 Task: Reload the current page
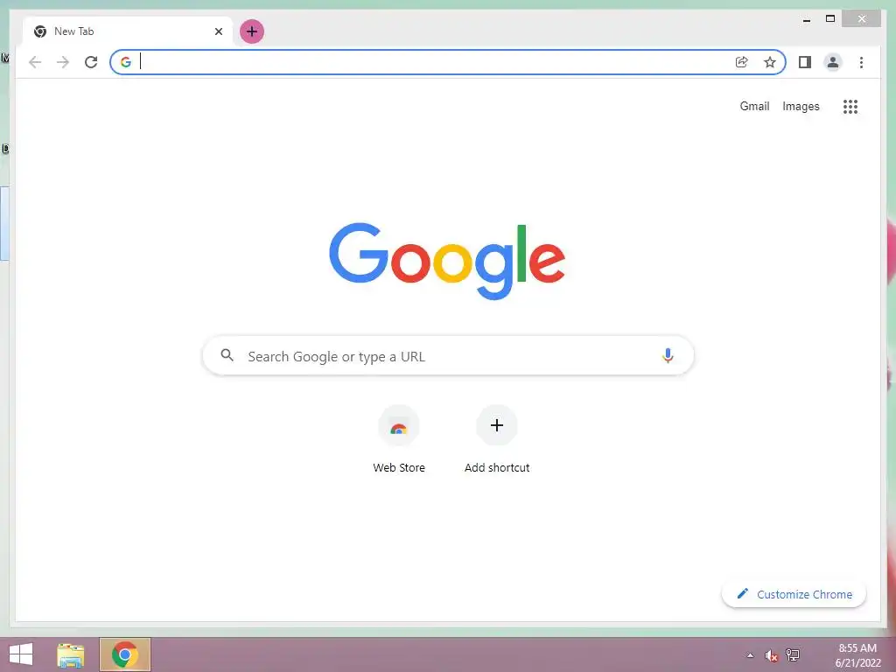coord(91,62)
